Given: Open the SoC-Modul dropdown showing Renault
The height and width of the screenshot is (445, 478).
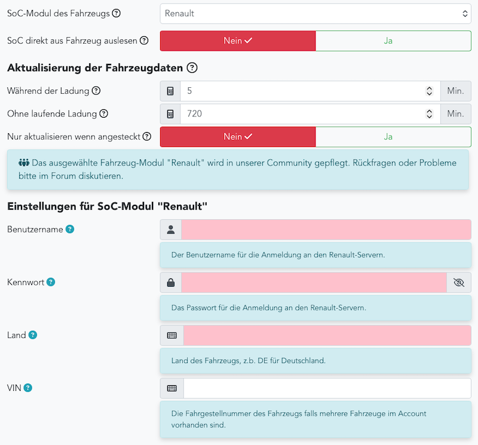Looking at the screenshot, I should click(315, 13).
